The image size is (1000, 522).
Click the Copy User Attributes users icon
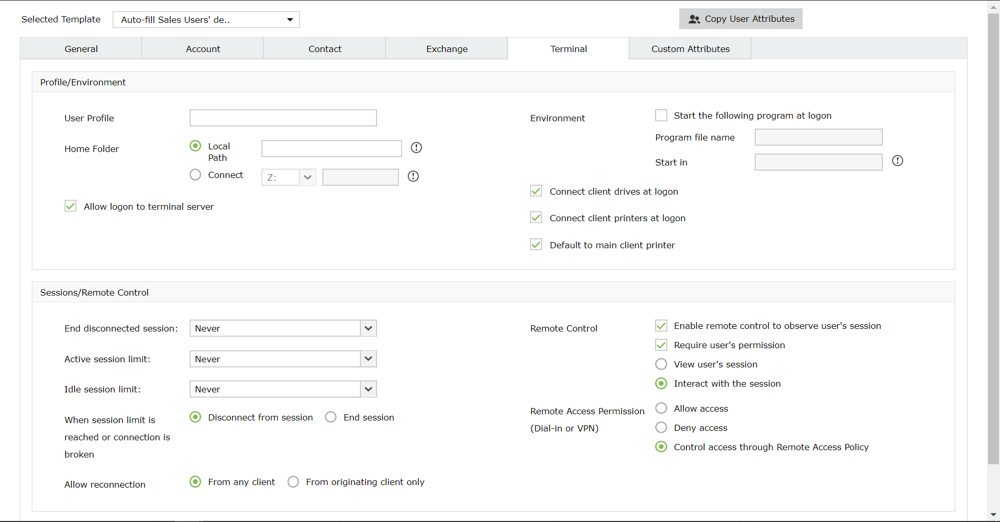pos(694,19)
